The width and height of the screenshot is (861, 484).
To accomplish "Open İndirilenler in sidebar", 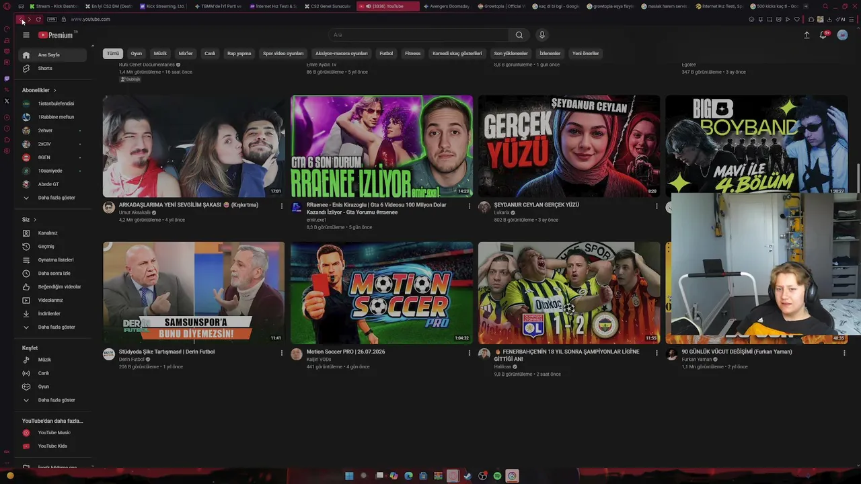I will click(54, 313).
